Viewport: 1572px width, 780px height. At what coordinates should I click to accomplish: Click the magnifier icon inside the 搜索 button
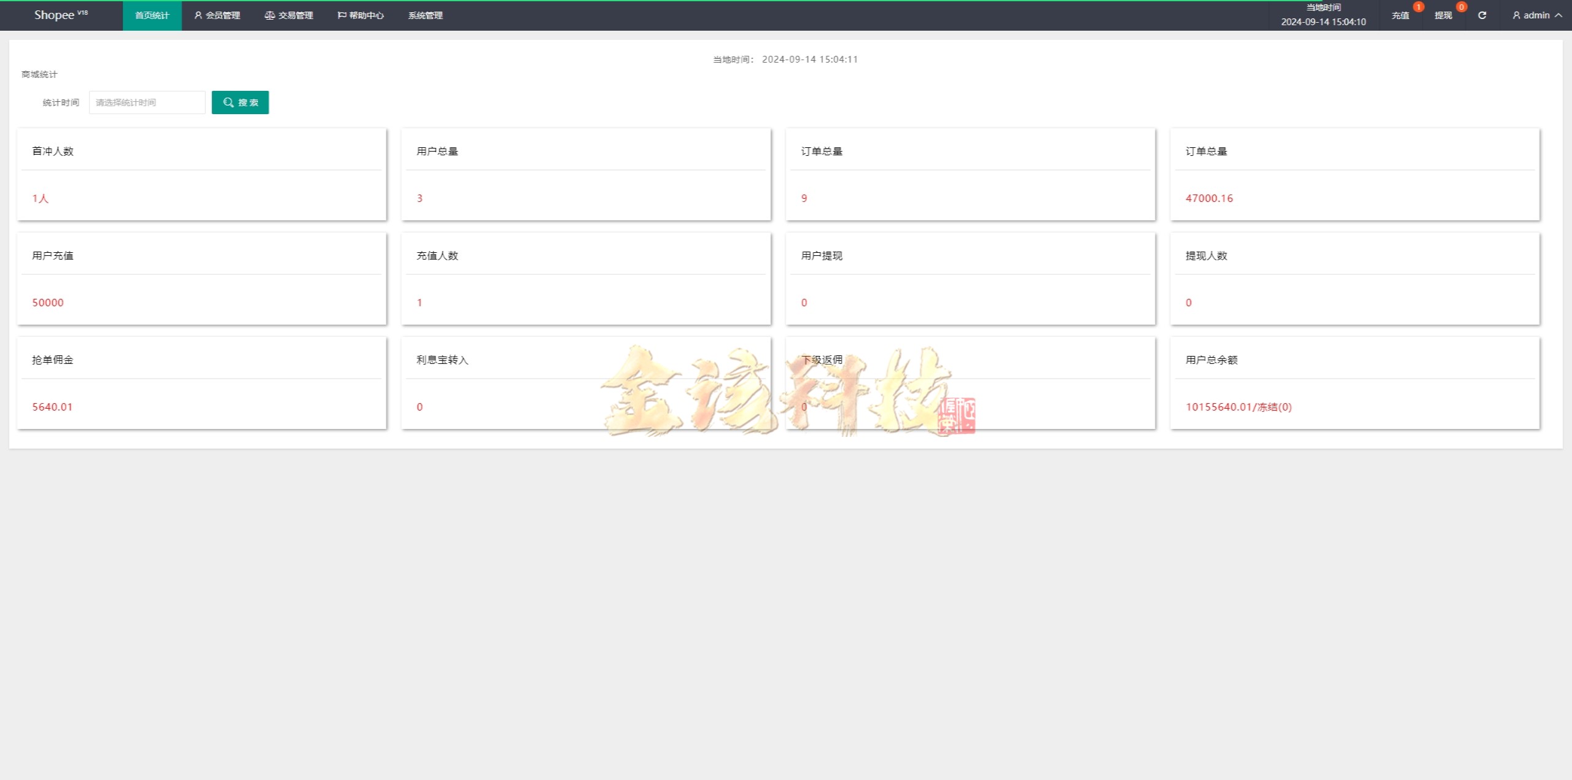point(228,102)
